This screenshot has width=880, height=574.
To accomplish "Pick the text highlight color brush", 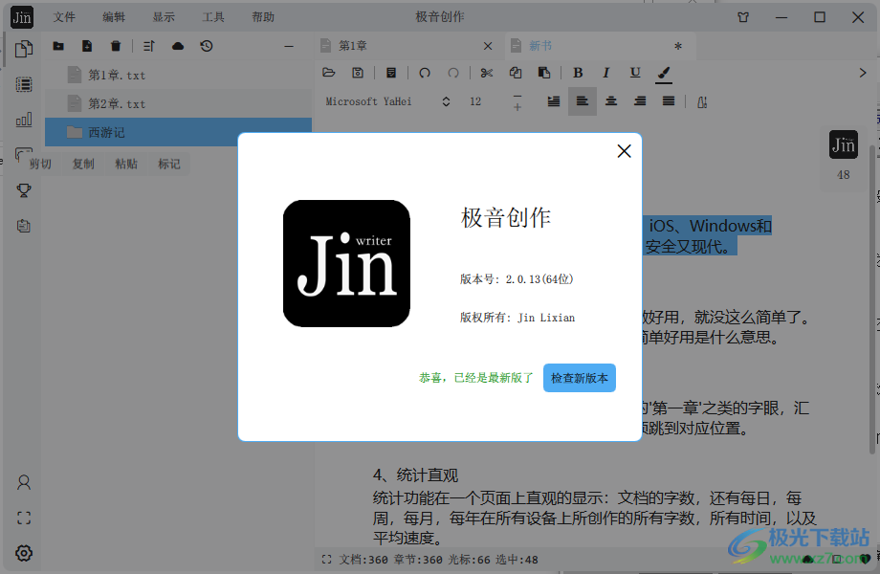I will 664,73.
